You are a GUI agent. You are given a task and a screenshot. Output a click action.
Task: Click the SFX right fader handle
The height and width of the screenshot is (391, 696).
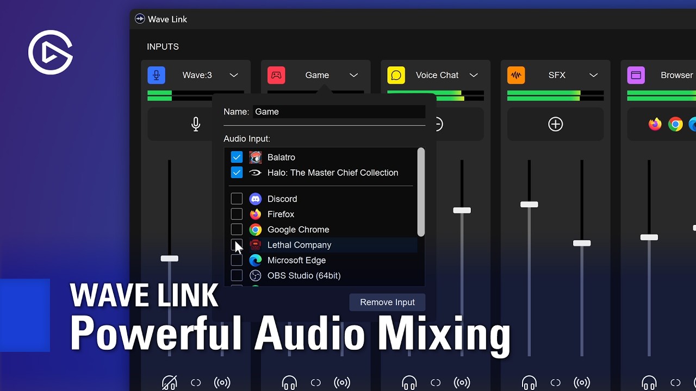click(582, 243)
